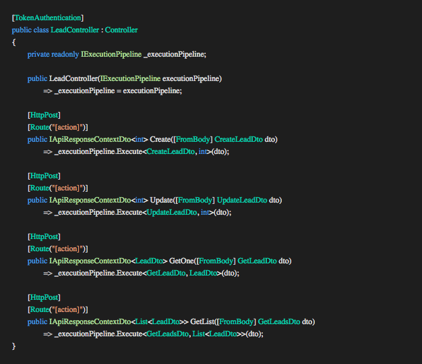Screen dimensions: 422x364
Task: Click the closing brace of the class
Action: click(x=14, y=346)
